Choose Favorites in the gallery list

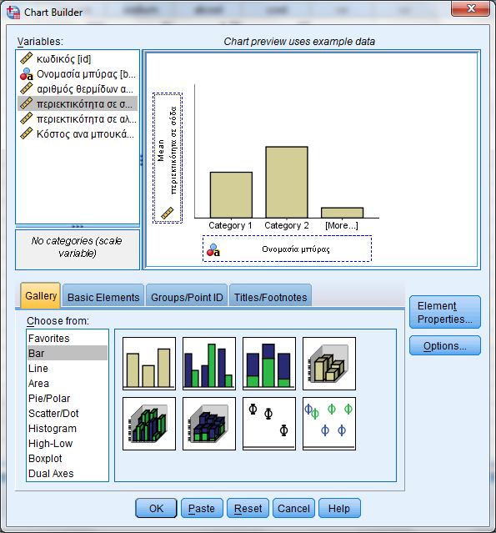[68, 338]
